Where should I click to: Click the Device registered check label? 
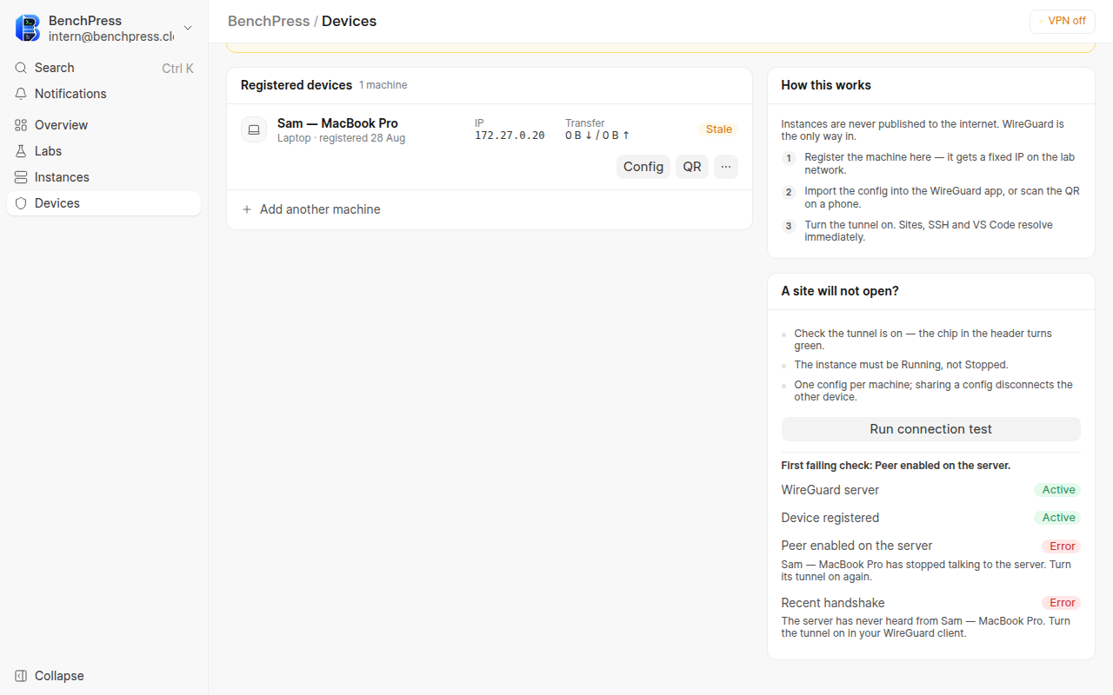pyautogui.click(x=830, y=518)
